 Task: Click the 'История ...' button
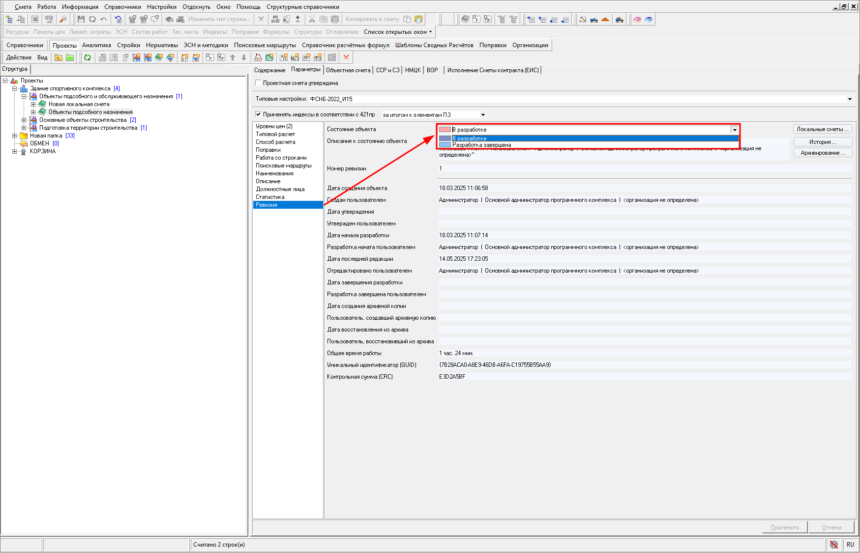click(822, 142)
